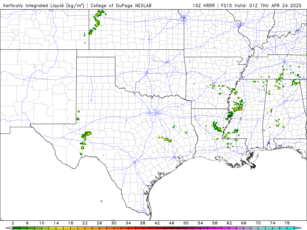Click the colorbar label '78'
307x230 pixels.
click(x=287, y=223)
